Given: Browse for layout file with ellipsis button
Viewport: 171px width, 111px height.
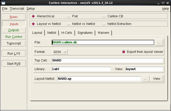Looking at the screenshot, I should click(x=159, y=42).
